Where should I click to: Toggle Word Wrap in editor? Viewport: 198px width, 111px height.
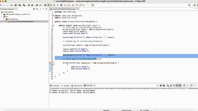[x=51, y=5]
